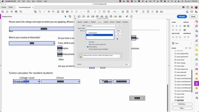Click the Track... button
This screenshot has width=199, height=112.
click(x=182, y=108)
